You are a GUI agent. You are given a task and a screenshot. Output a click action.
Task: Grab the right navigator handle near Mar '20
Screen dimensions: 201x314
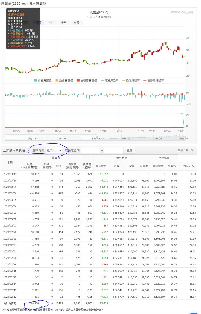[185, 137]
